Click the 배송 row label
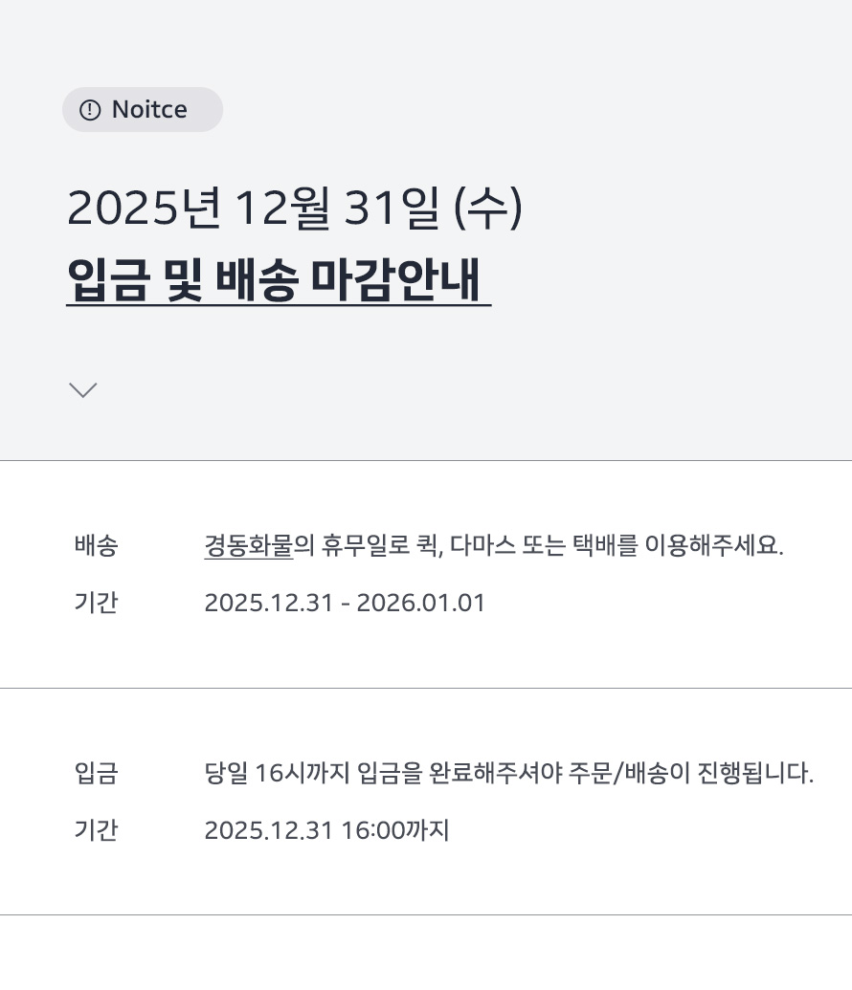Screen dimensions: 852x990 (x=96, y=545)
